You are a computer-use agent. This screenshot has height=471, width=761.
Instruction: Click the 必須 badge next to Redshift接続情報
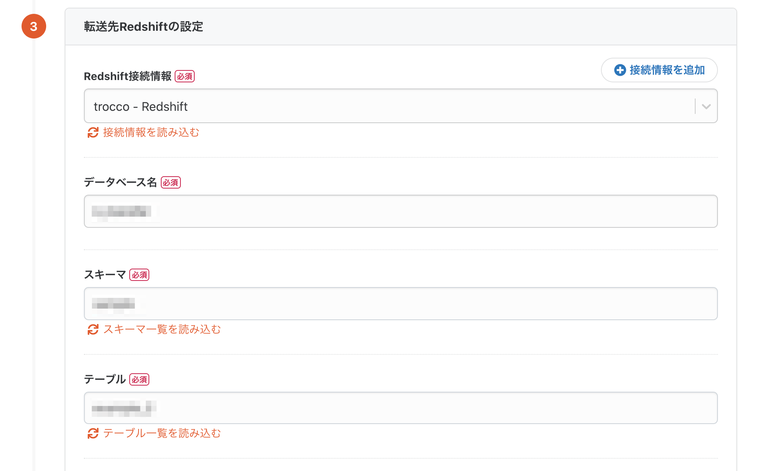click(185, 76)
